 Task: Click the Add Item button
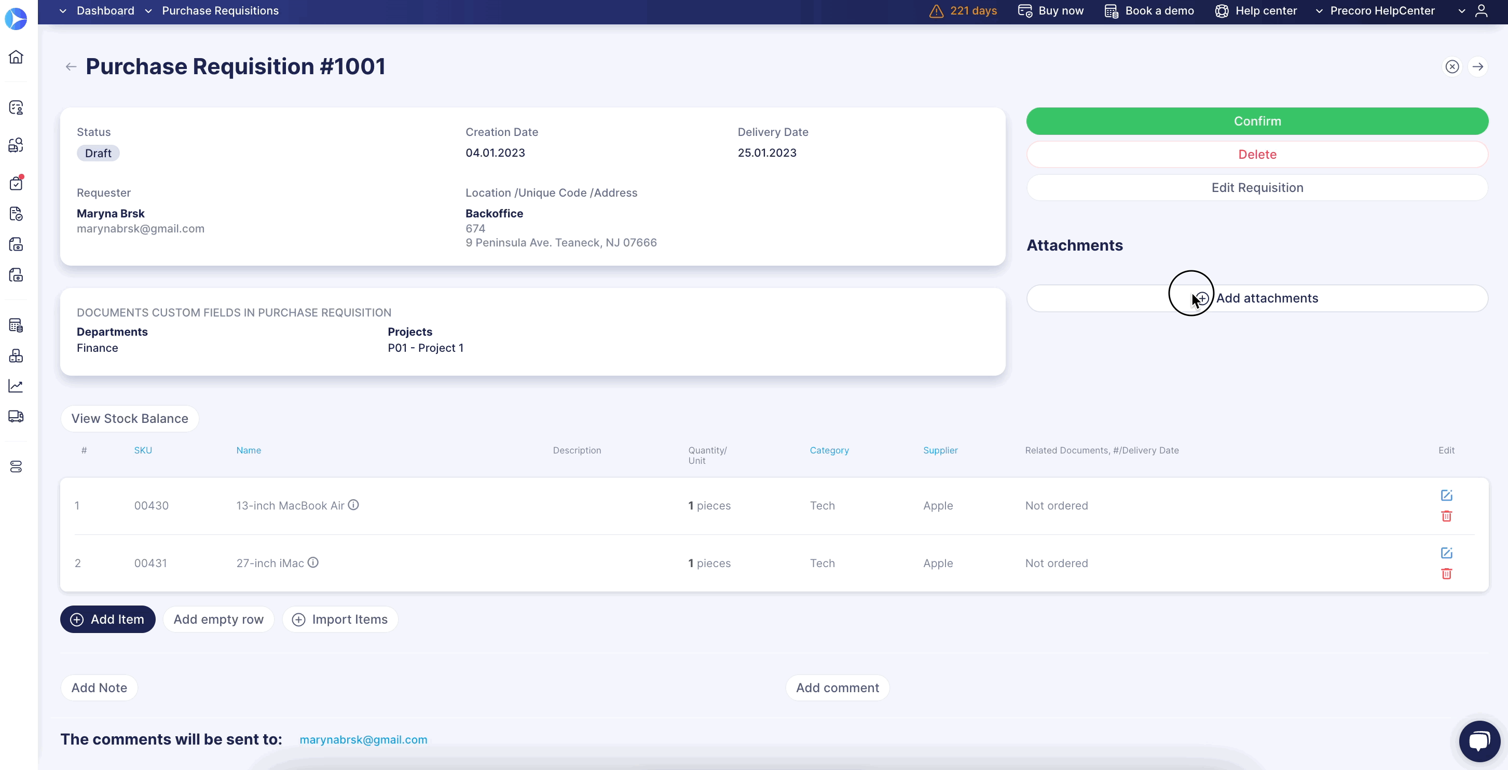(108, 620)
